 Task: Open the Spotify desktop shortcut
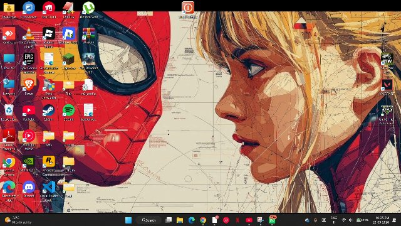(68, 110)
